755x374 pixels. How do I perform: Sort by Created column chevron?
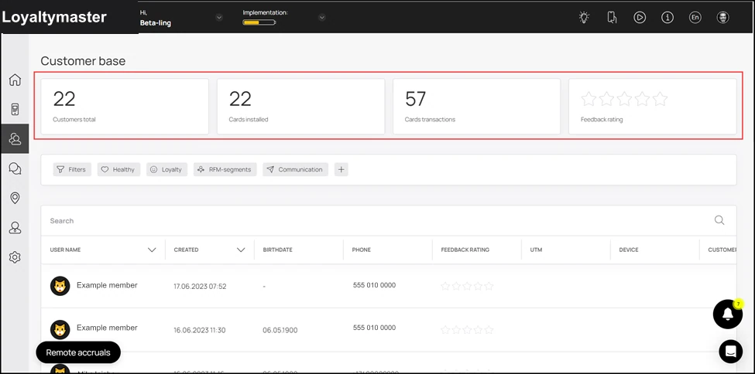(242, 250)
